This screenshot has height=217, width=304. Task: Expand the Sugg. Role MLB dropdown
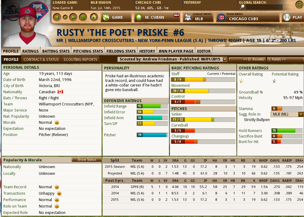click(x=301, y=114)
